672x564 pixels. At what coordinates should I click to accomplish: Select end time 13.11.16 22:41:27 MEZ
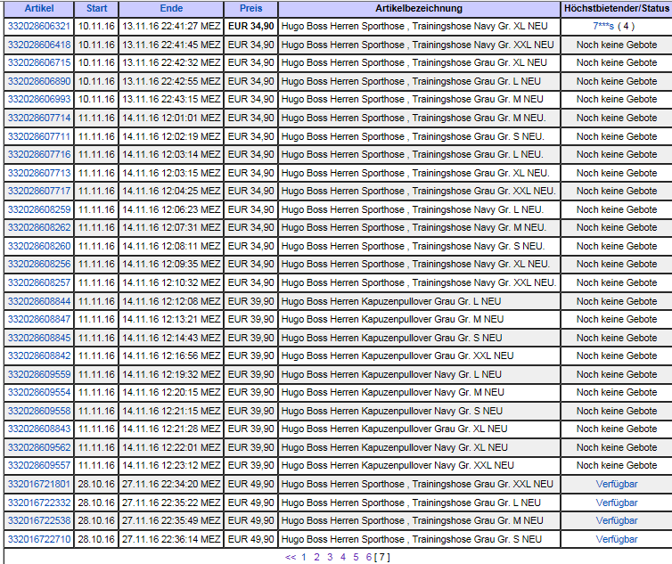[171, 26]
